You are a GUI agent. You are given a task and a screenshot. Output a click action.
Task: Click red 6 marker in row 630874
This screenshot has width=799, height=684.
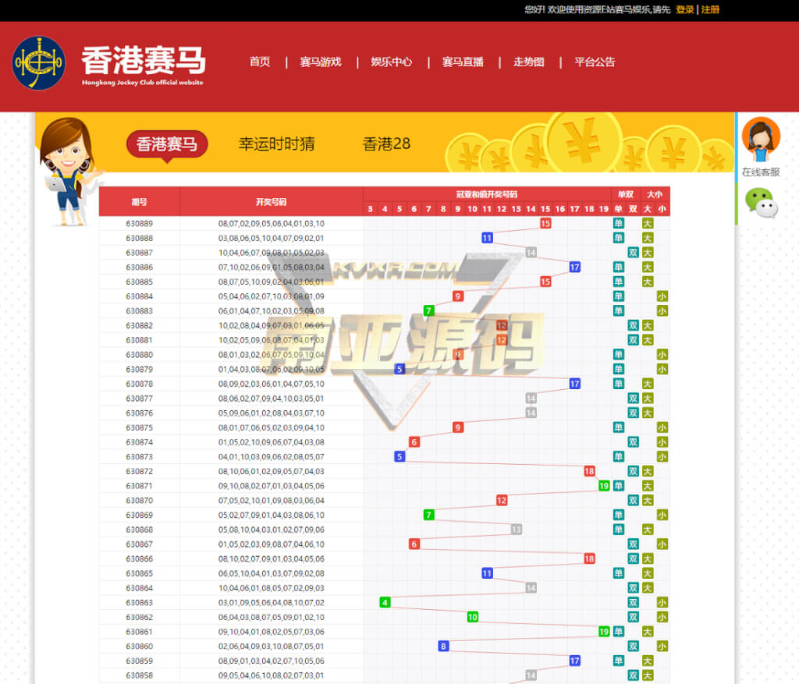(414, 442)
